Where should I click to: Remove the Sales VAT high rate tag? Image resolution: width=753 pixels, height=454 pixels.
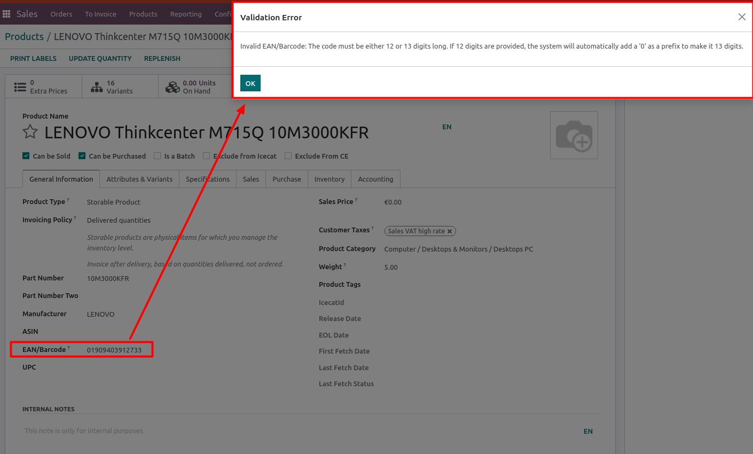[450, 231]
